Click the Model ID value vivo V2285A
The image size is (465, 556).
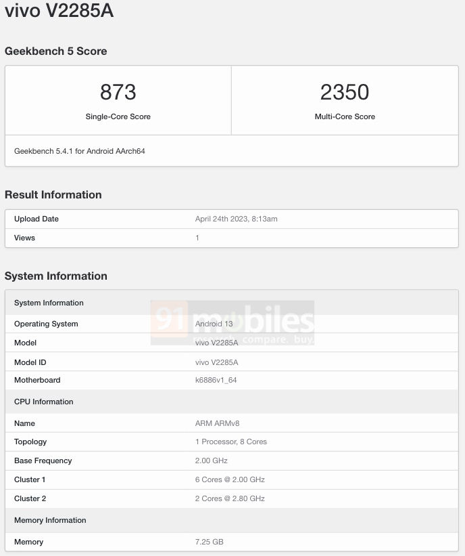click(216, 362)
